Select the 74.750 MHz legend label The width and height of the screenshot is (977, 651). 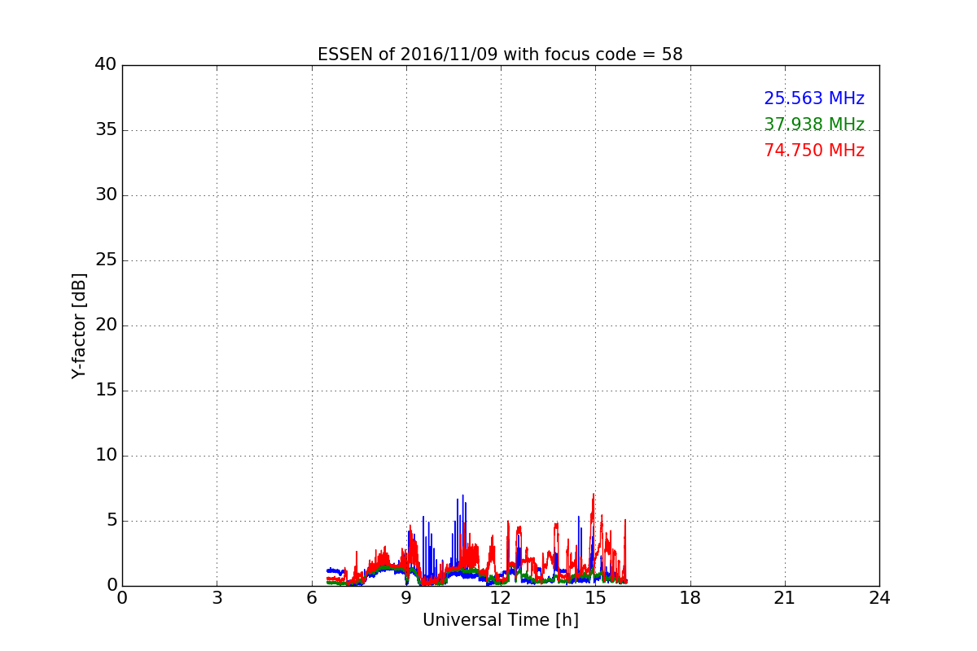pos(814,151)
